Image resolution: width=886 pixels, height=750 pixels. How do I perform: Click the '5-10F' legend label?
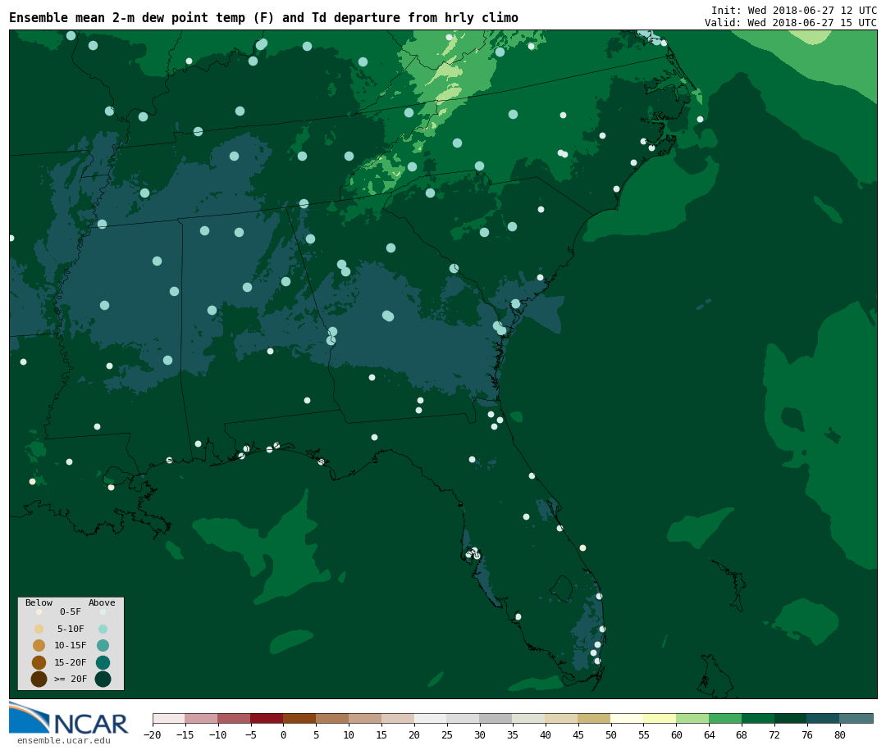pyautogui.click(x=71, y=630)
